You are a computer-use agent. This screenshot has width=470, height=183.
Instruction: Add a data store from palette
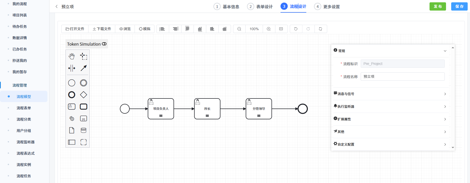(84, 130)
